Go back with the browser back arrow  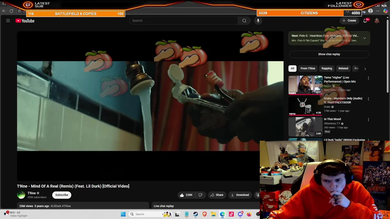click(x=4, y=11)
